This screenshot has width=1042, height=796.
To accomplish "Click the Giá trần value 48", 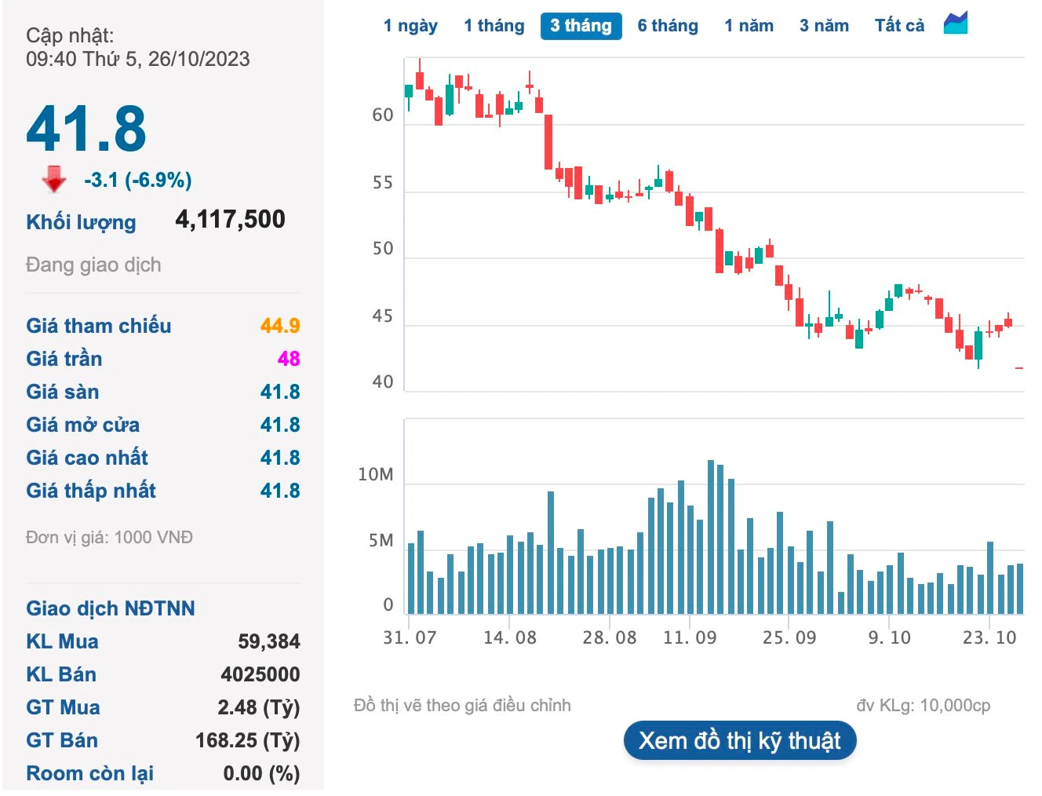I will 288,359.
